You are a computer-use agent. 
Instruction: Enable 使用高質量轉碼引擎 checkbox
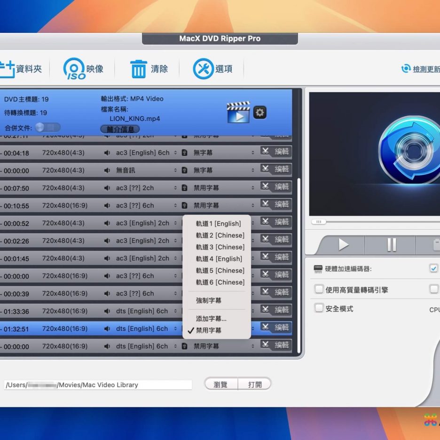point(319,290)
